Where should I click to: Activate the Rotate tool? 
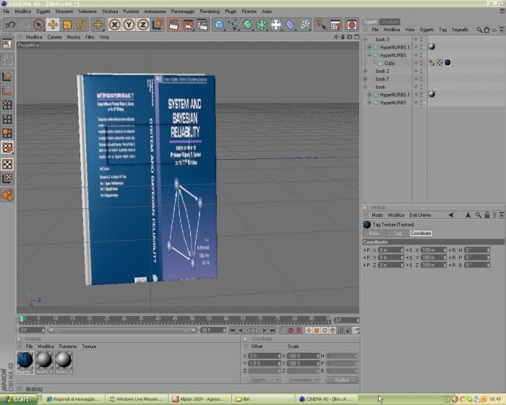click(81, 25)
